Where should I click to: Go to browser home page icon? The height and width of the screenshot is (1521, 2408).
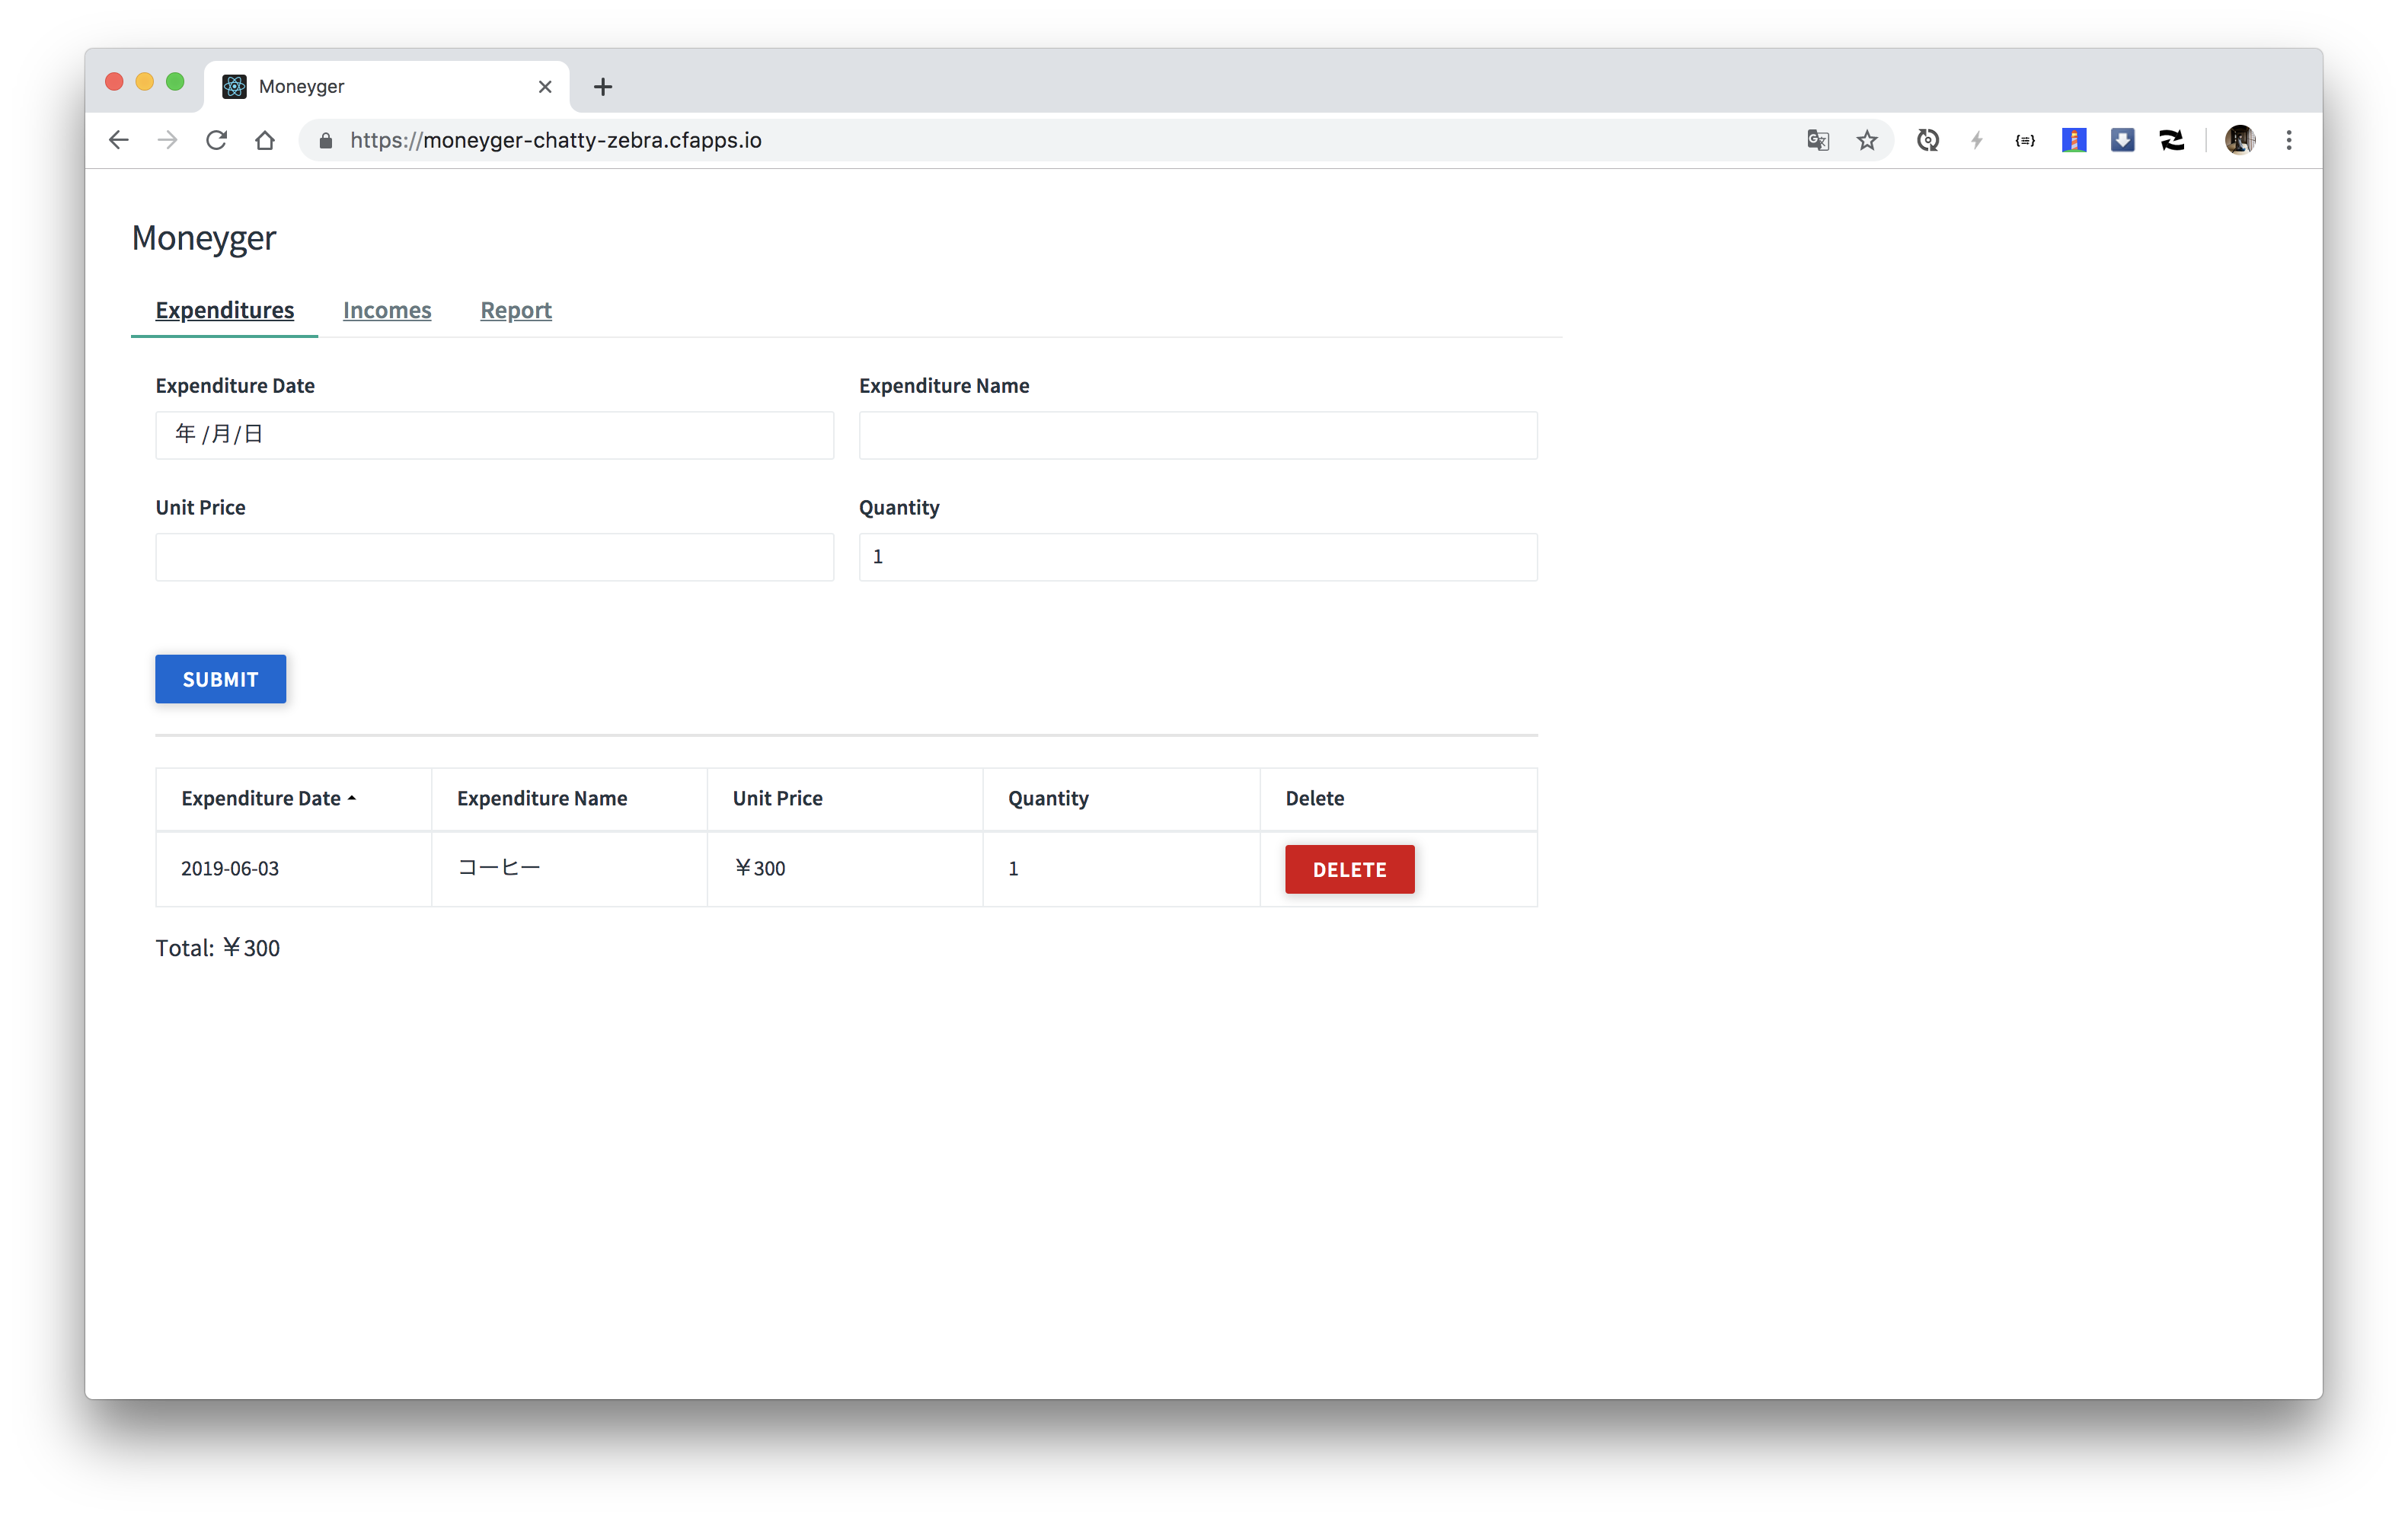[265, 140]
